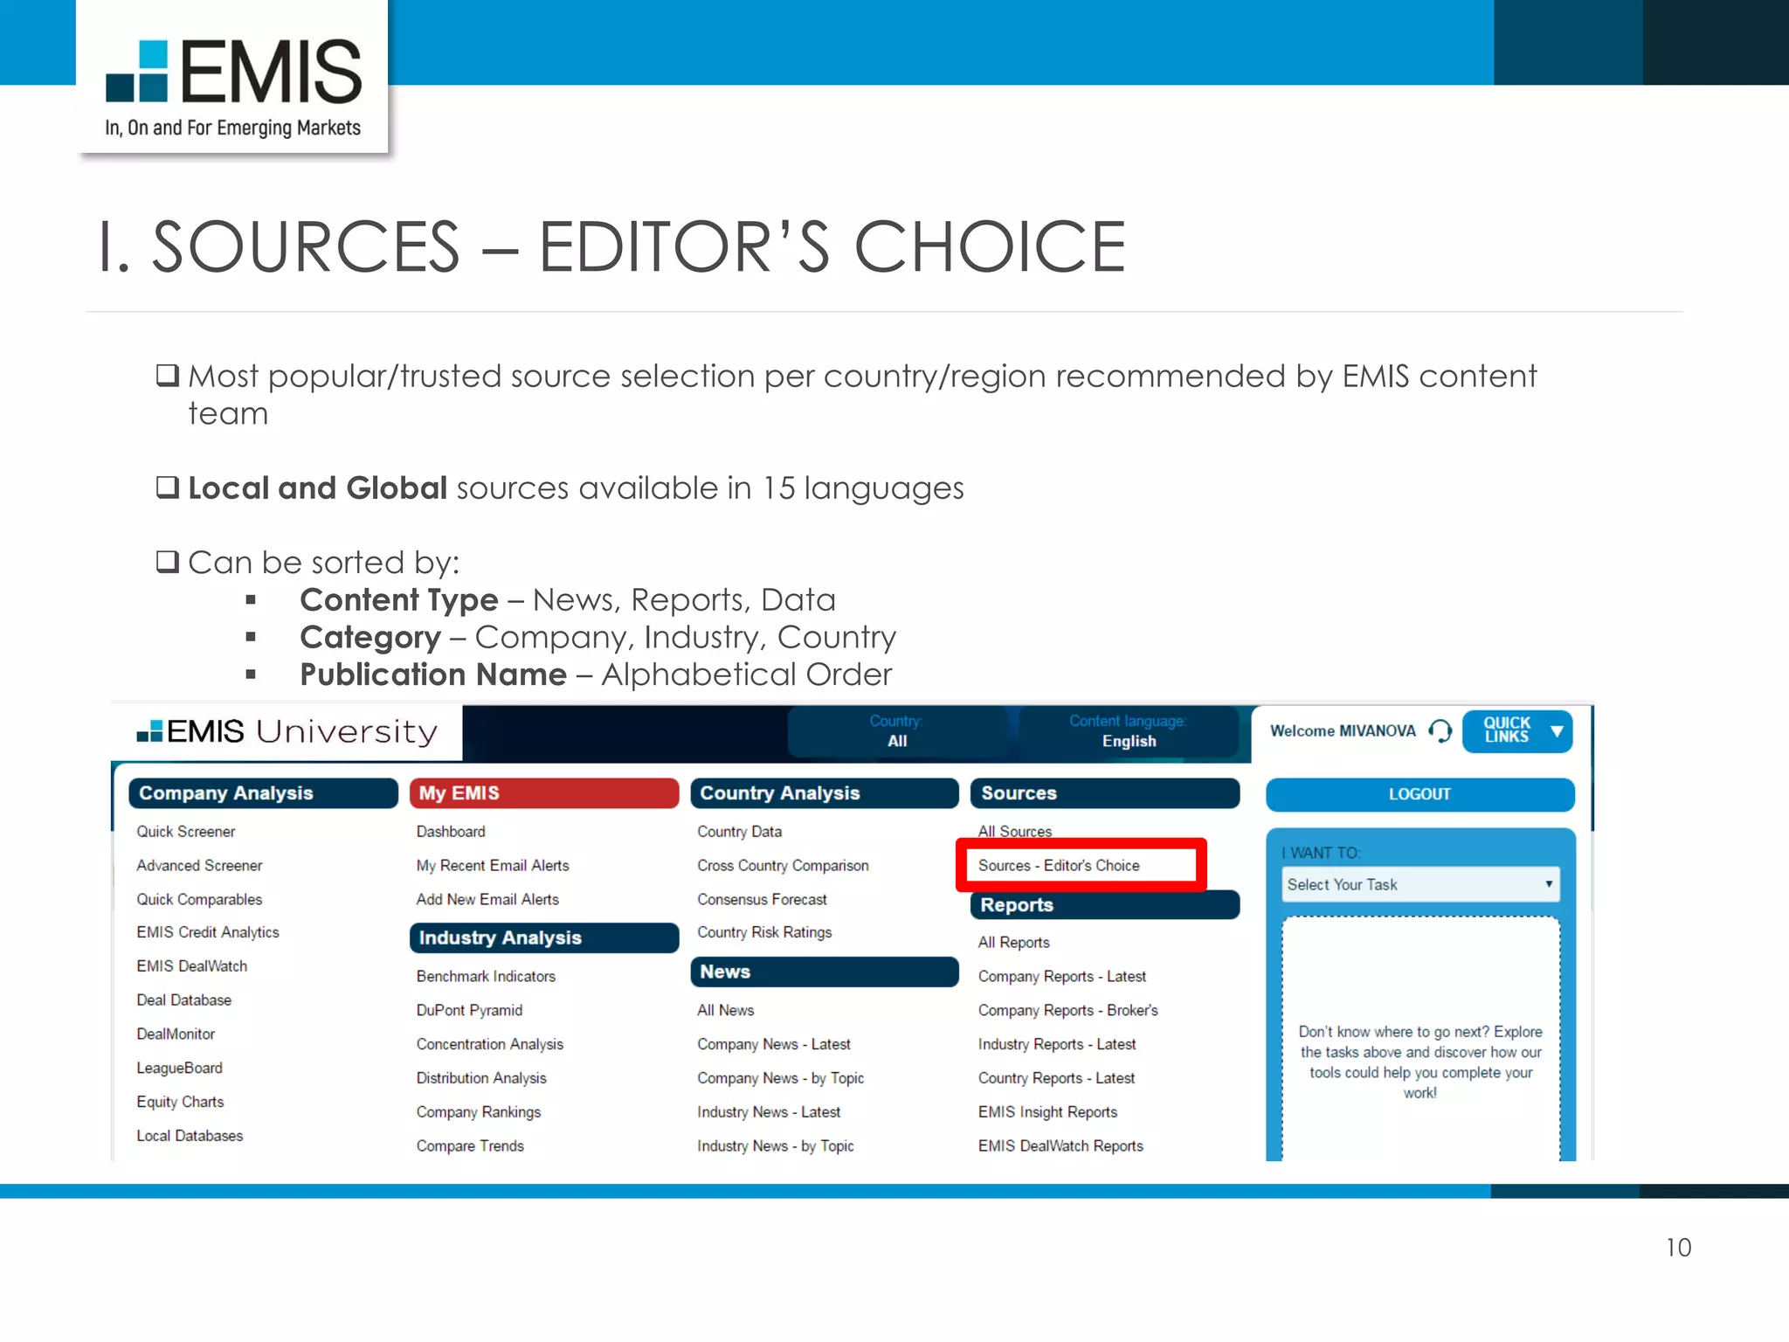The image size is (1789, 1342).
Task: Open Company News - Latest
Action: [774, 1044]
